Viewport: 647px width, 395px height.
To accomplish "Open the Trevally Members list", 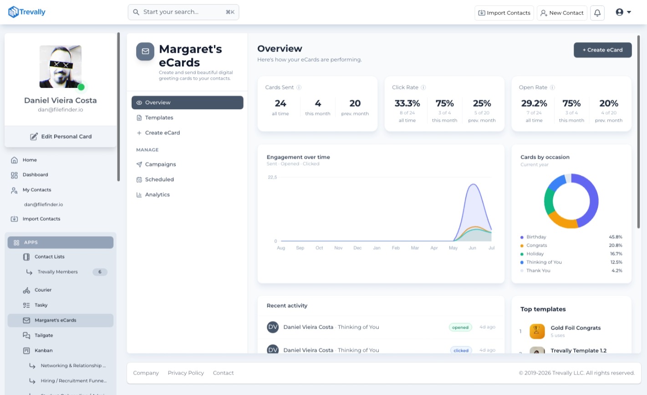I will (58, 272).
